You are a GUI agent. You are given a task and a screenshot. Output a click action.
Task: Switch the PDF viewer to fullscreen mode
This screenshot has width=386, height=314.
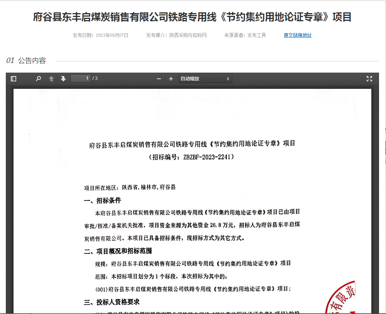pos(369,79)
